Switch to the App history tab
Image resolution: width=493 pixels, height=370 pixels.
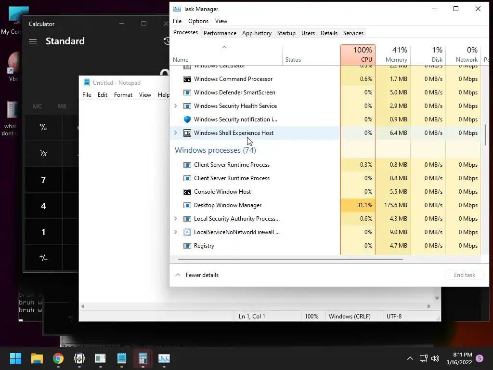coord(257,33)
